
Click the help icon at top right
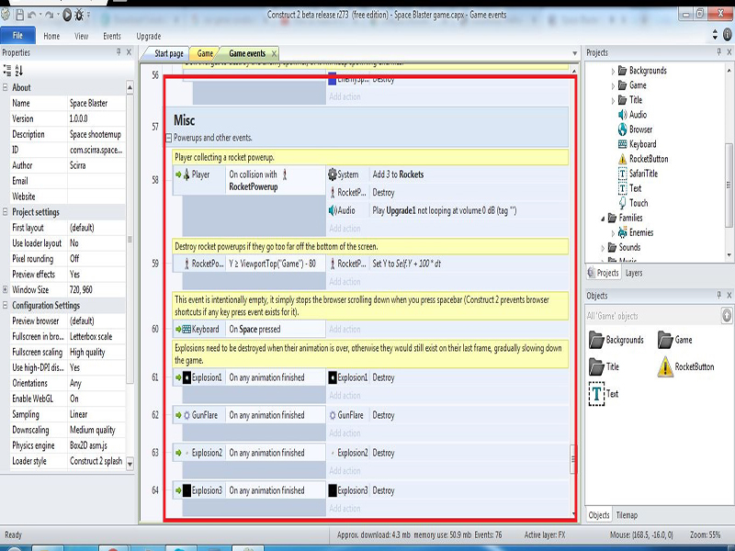coord(727,34)
